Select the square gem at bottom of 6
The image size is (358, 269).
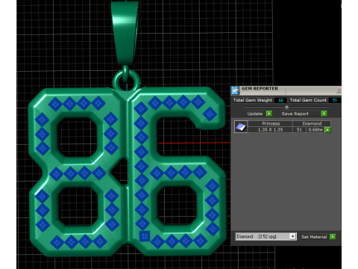pos(145,236)
